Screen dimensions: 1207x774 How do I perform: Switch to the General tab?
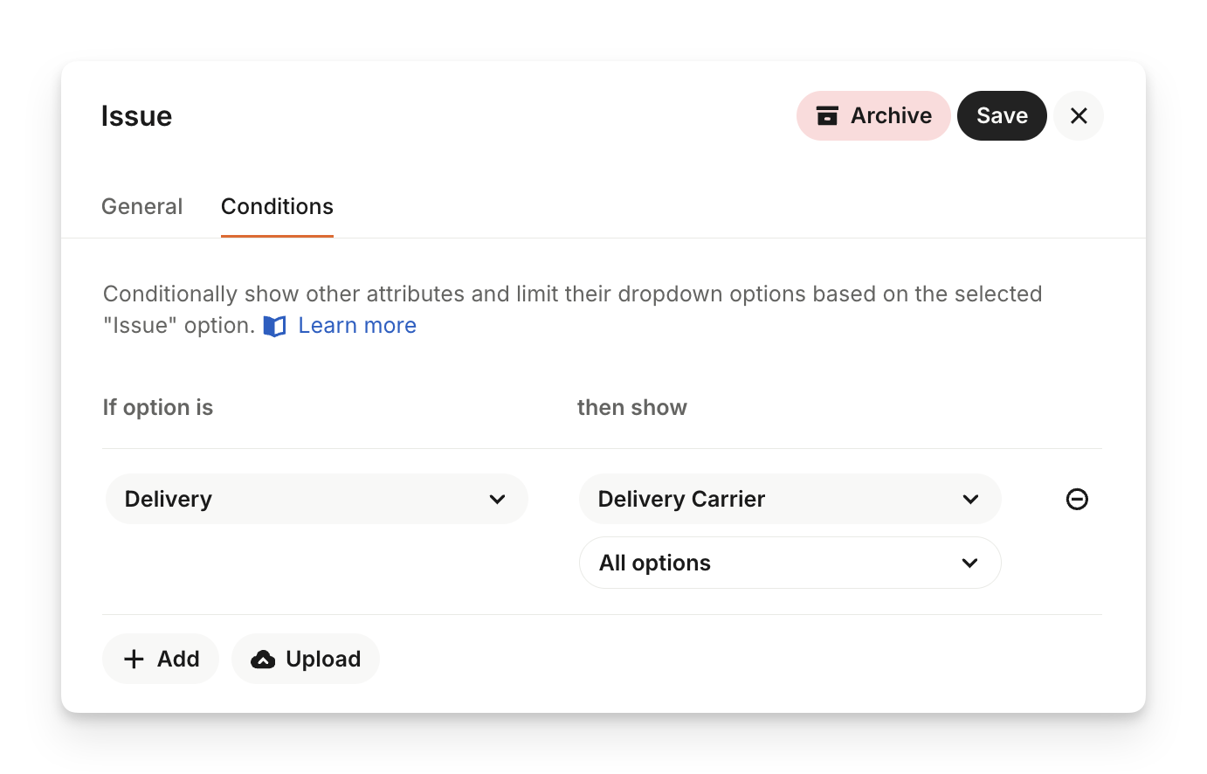pyautogui.click(x=142, y=206)
